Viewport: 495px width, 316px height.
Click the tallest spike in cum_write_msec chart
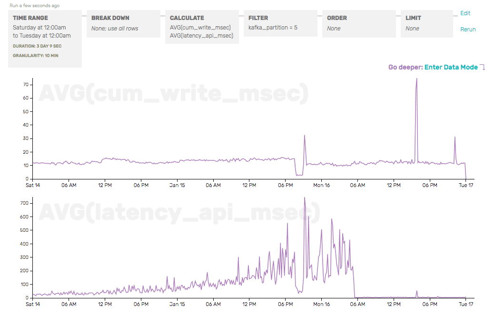416,79
